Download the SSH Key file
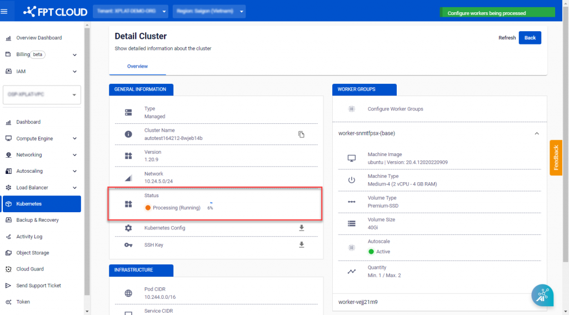The image size is (569, 315). [302, 245]
